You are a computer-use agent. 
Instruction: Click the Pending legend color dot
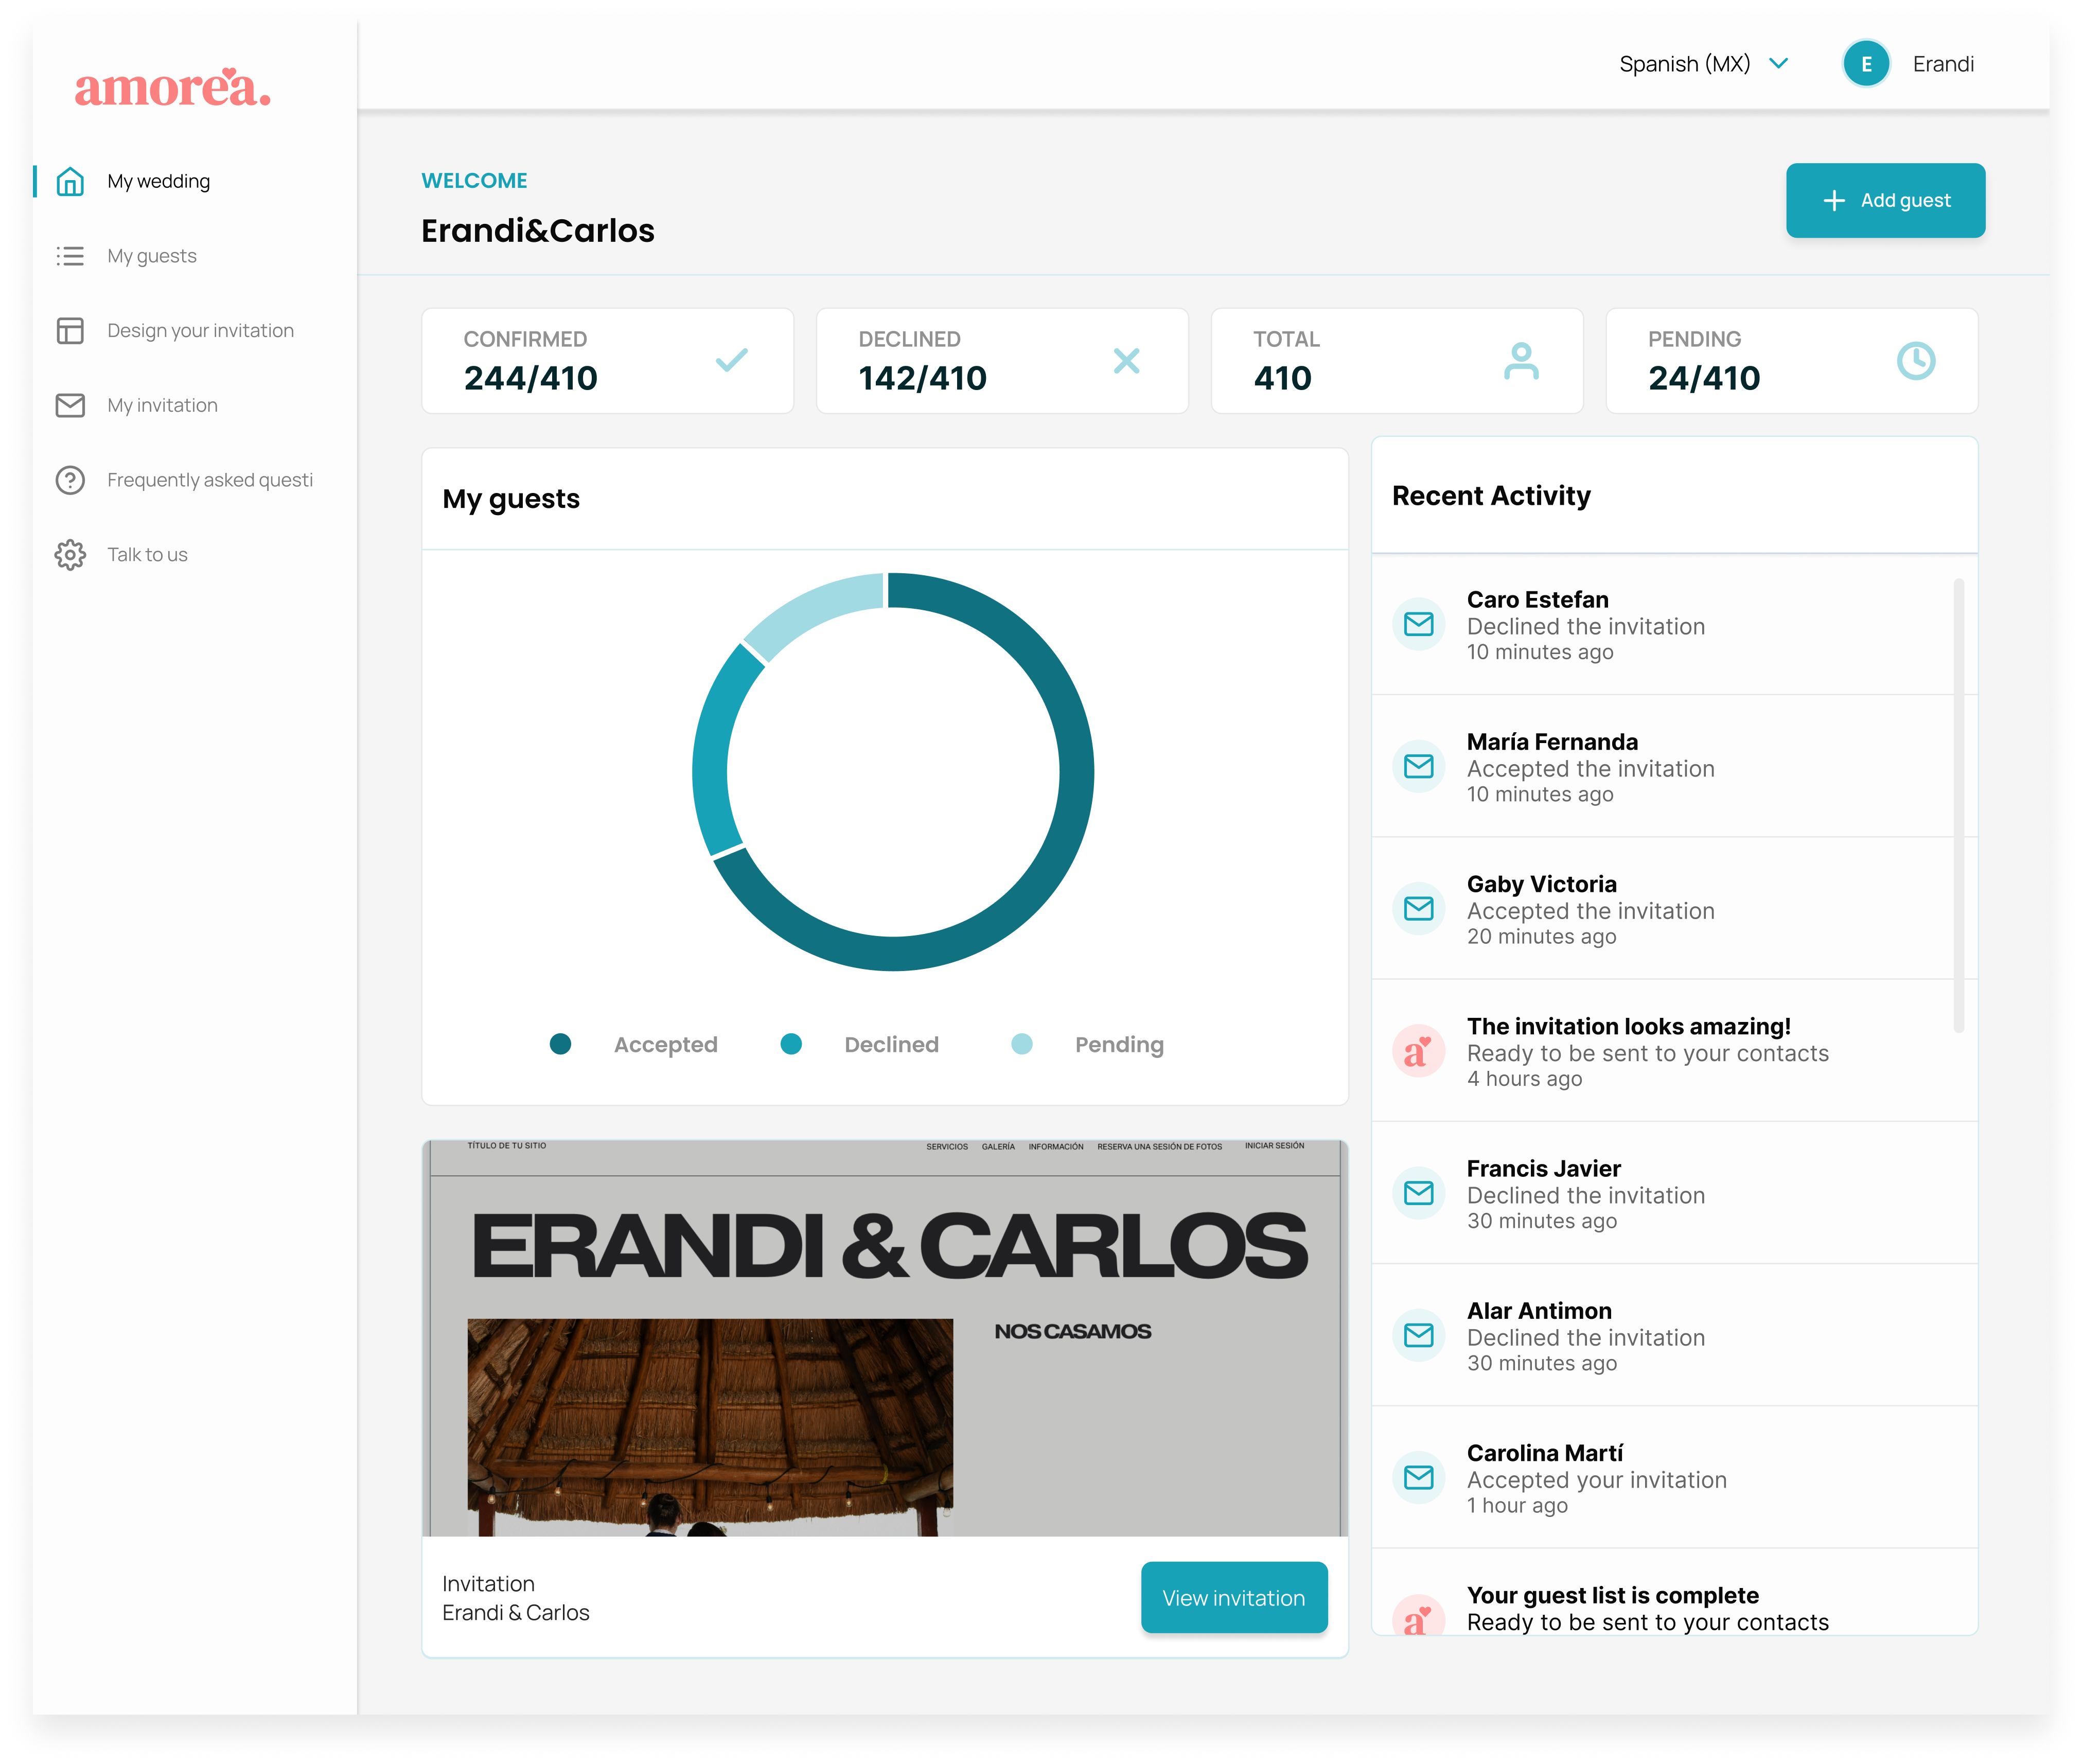point(1022,1044)
